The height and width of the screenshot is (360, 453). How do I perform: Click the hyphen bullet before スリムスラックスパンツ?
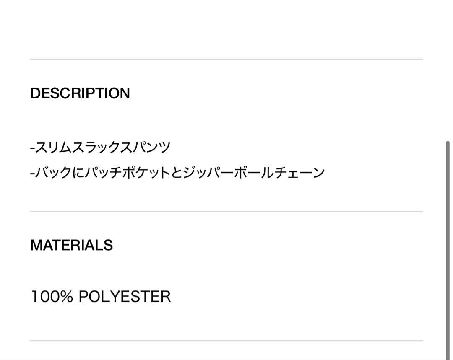pyautogui.click(x=32, y=148)
